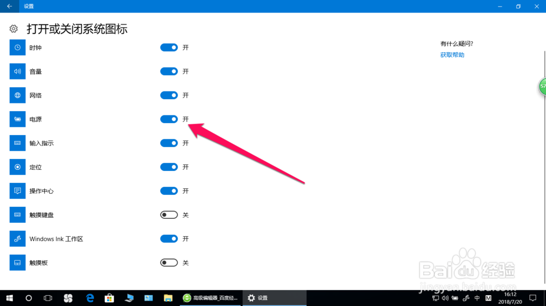Screen dimensions: 546x306
Task: Click the clock icon for 时钟
Action: pos(17,47)
